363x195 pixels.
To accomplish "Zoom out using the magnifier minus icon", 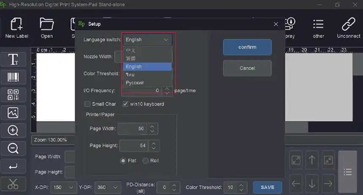I will tap(13, 149).
